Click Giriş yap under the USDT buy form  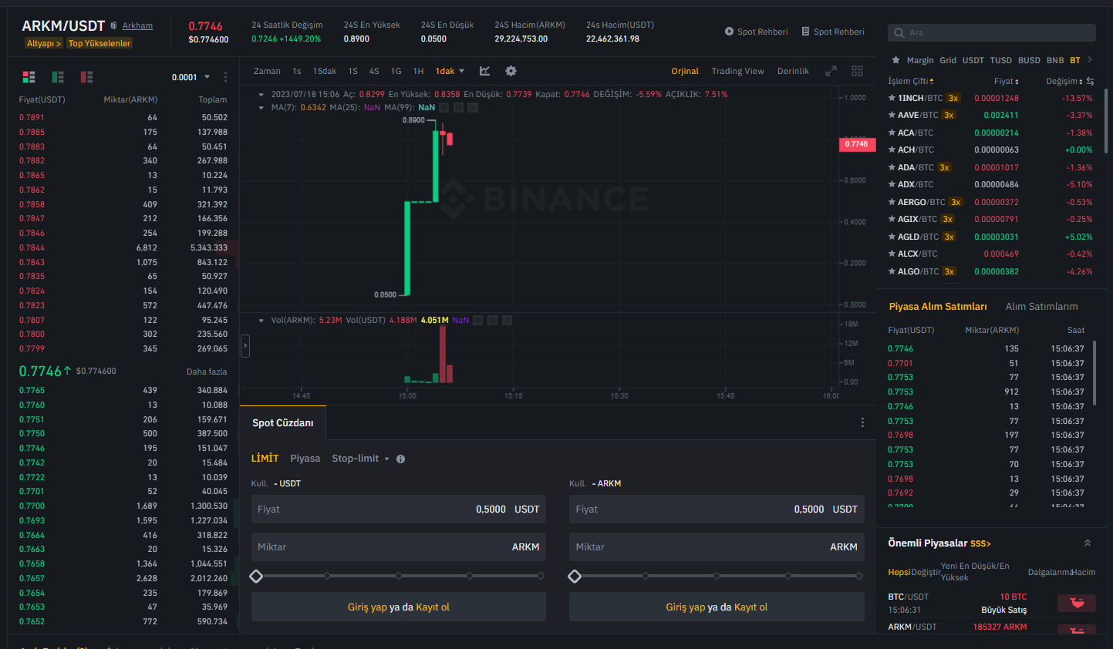(x=367, y=607)
